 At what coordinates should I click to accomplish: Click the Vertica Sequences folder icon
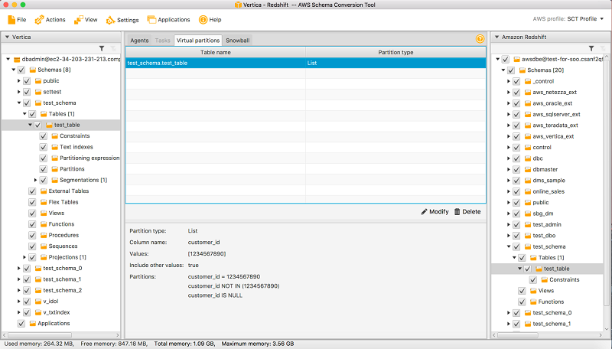[x=44, y=246]
